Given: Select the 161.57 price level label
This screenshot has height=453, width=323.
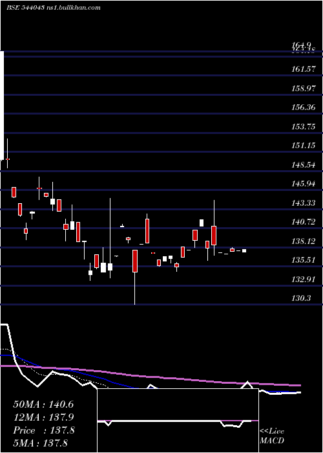Looking at the screenshot, I should click(304, 69).
